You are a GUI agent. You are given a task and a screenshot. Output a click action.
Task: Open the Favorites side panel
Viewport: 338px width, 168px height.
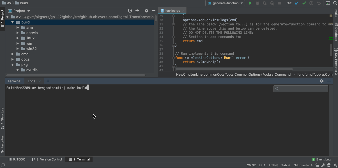coord(2,144)
